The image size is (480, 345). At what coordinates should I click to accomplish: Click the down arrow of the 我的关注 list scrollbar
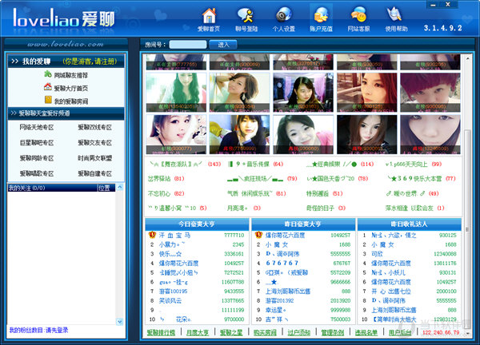pos(120,322)
